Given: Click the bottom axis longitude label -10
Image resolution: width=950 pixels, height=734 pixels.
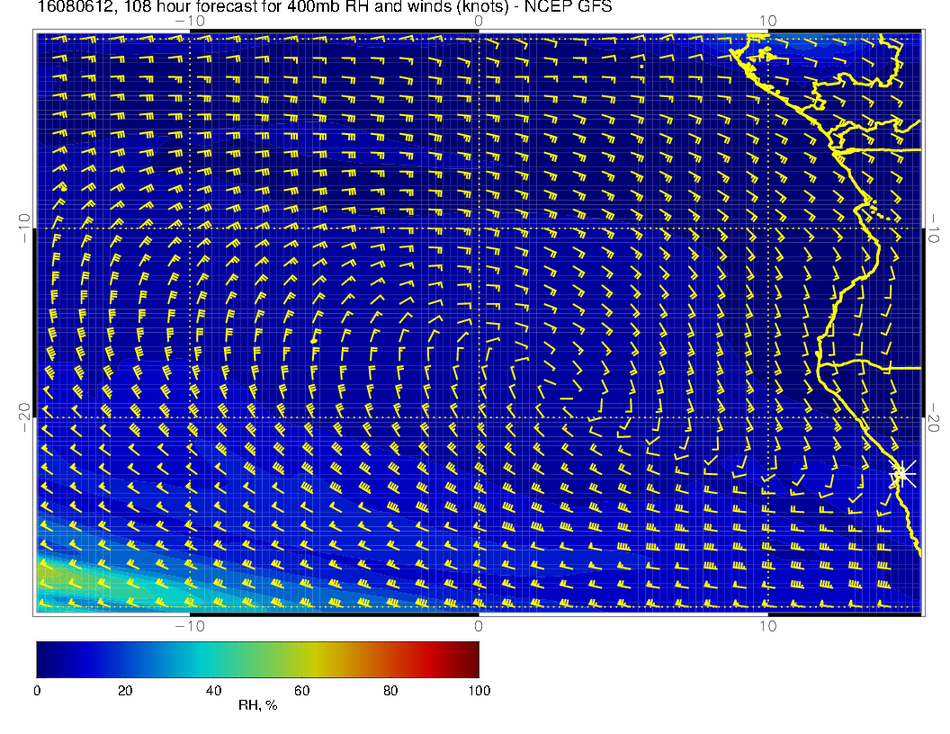Looking at the screenshot, I should coord(190,626).
